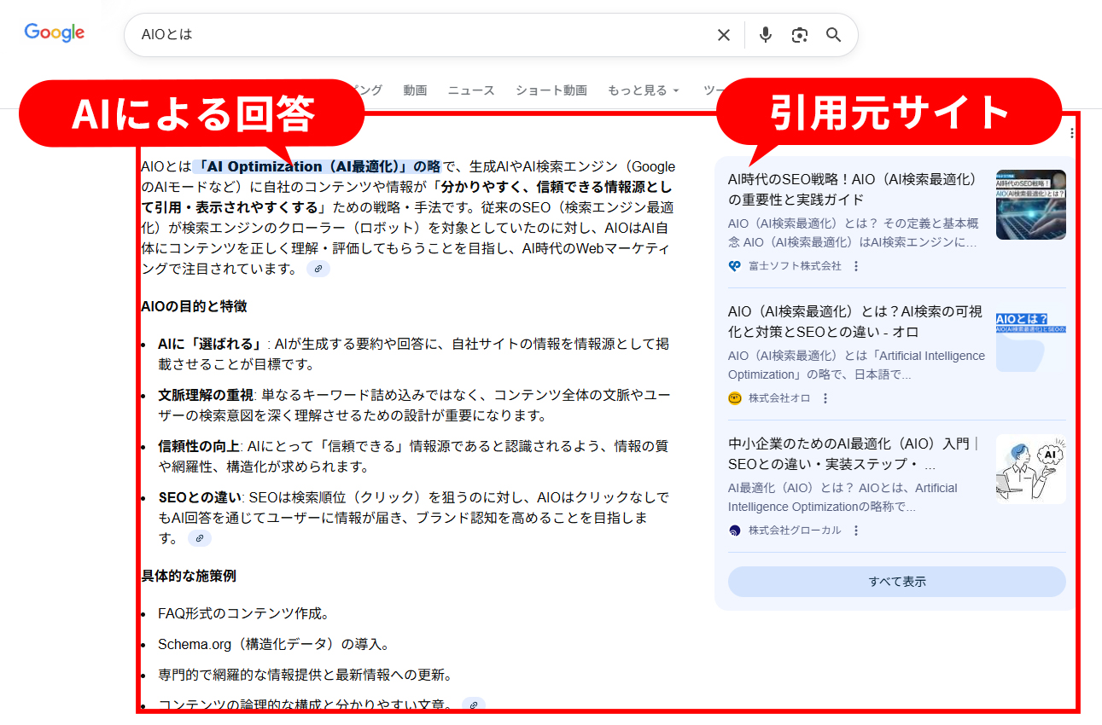Start voice search with microphone icon

[x=766, y=35]
